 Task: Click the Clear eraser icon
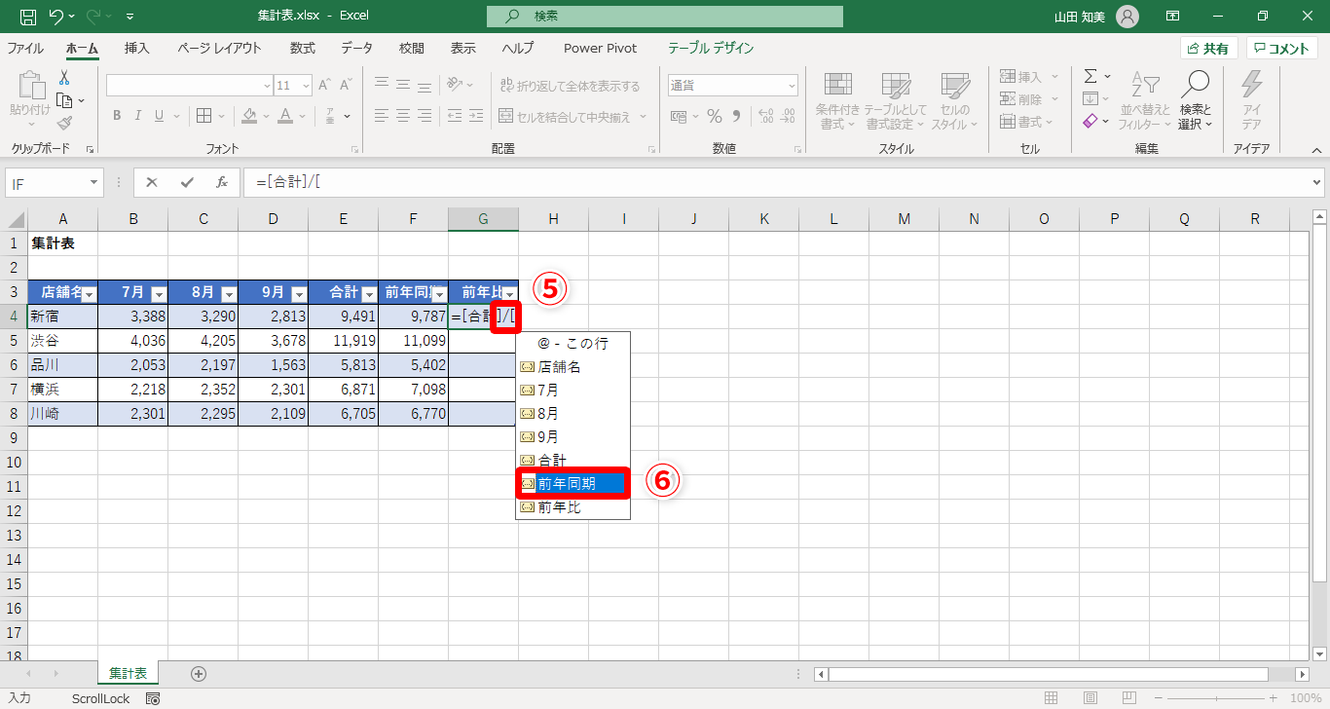[1090, 122]
